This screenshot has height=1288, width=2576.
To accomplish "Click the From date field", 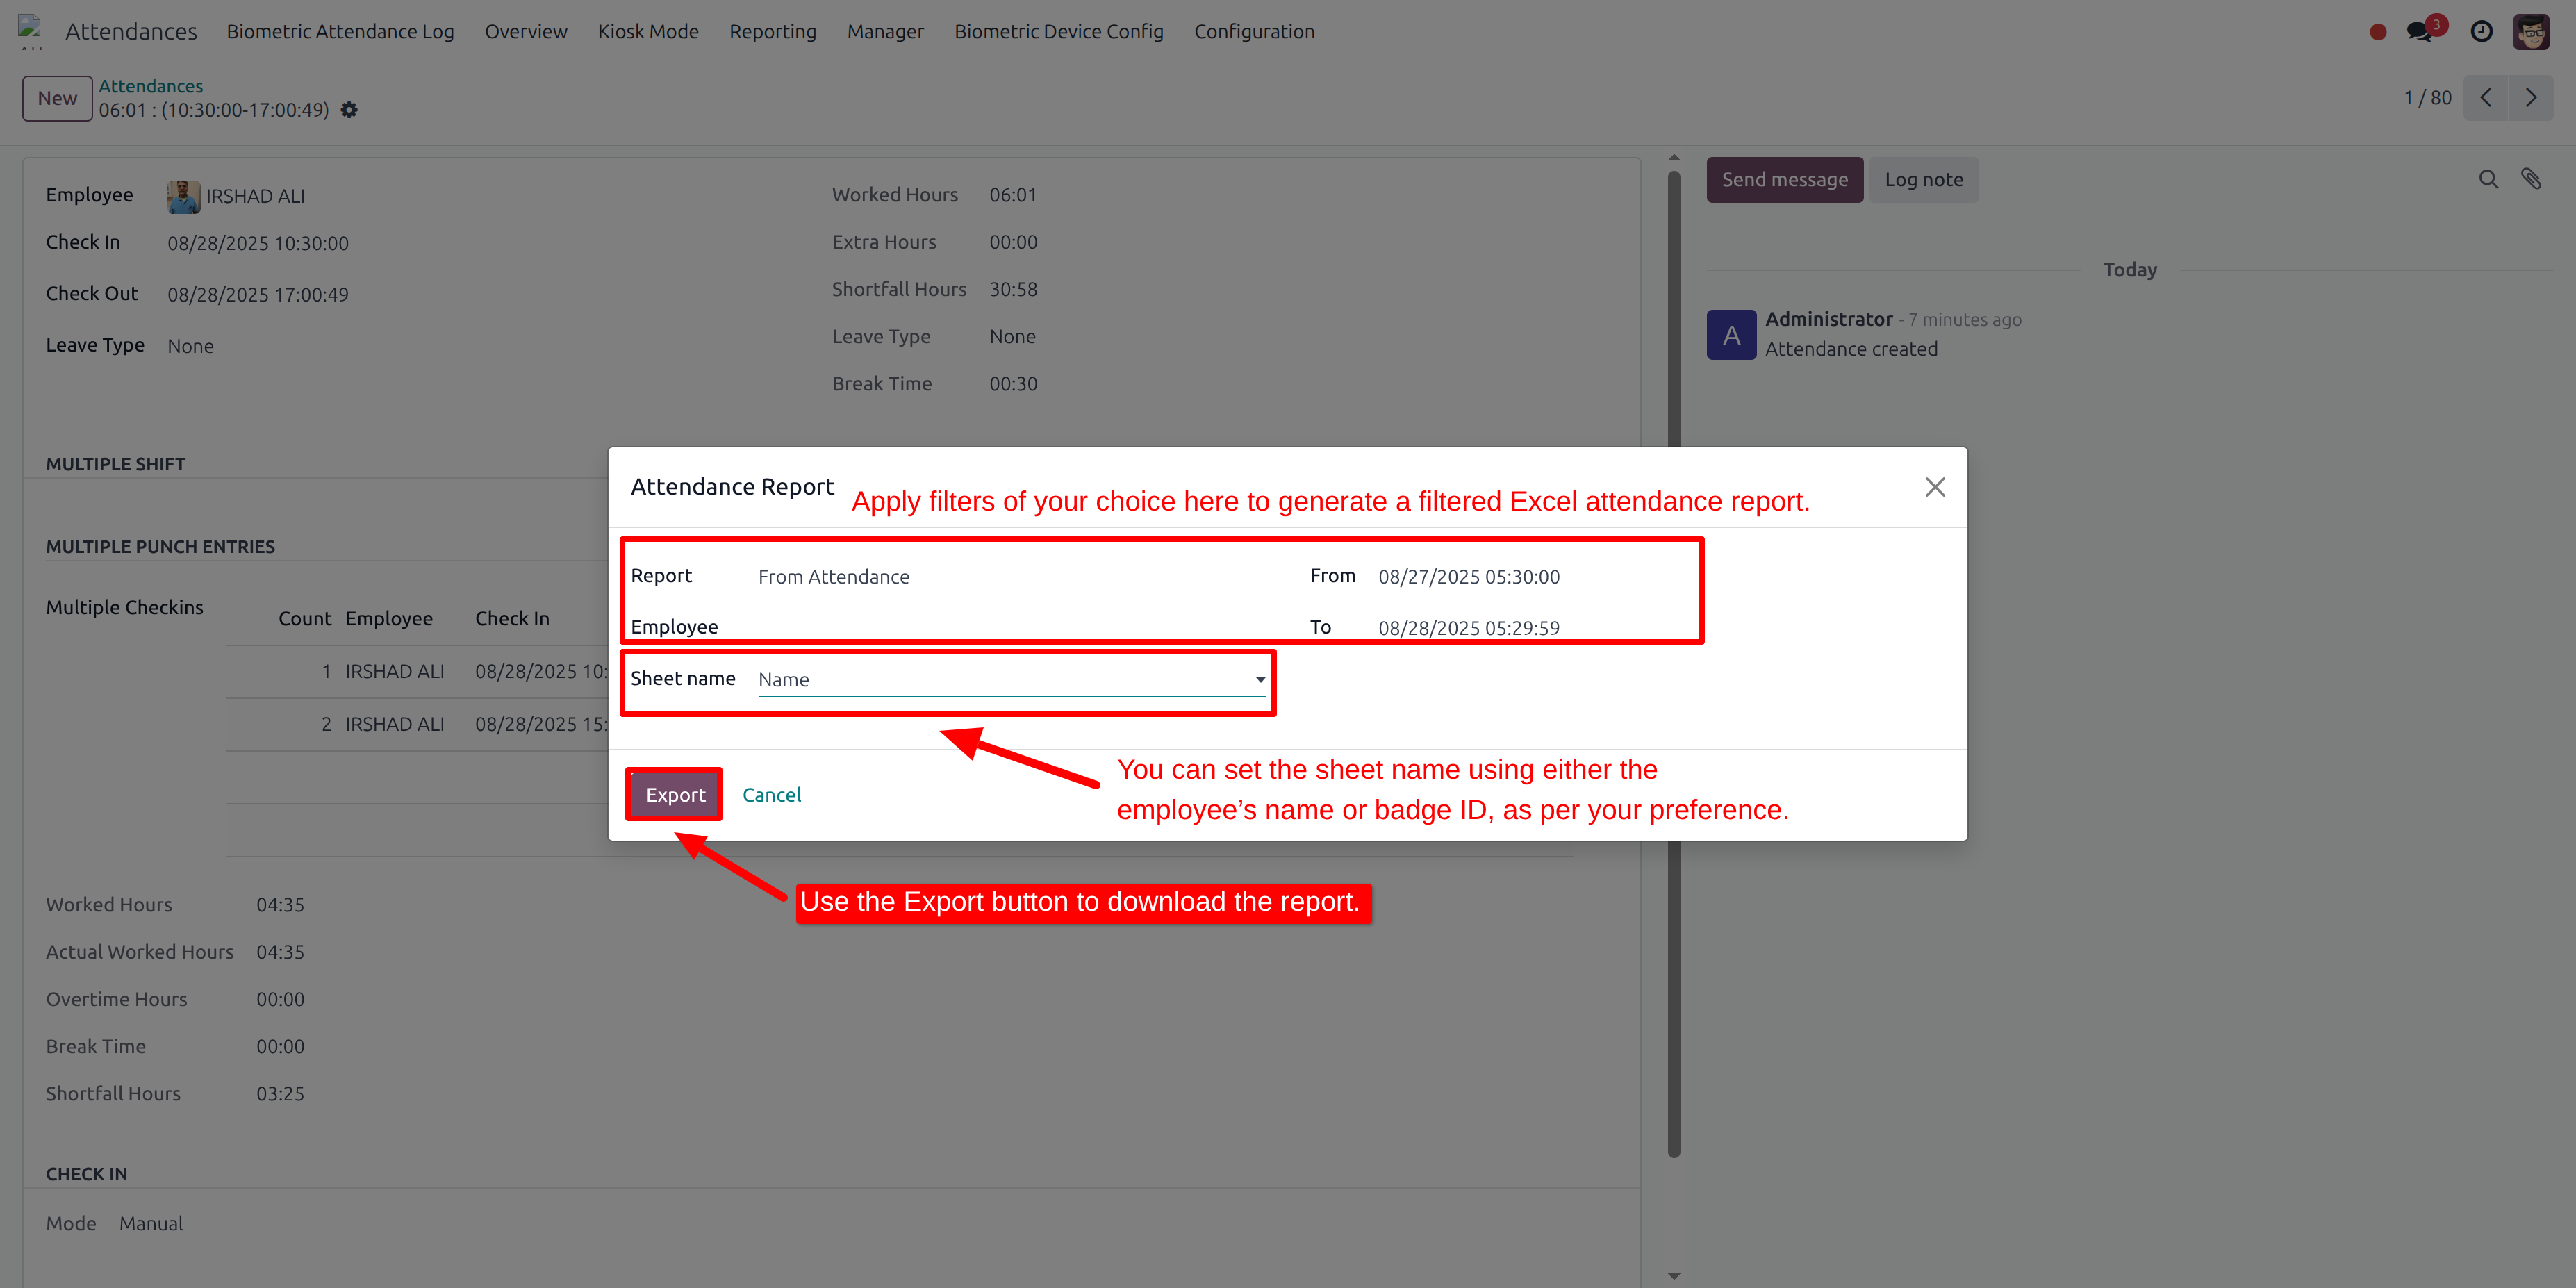I will click(1468, 577).
